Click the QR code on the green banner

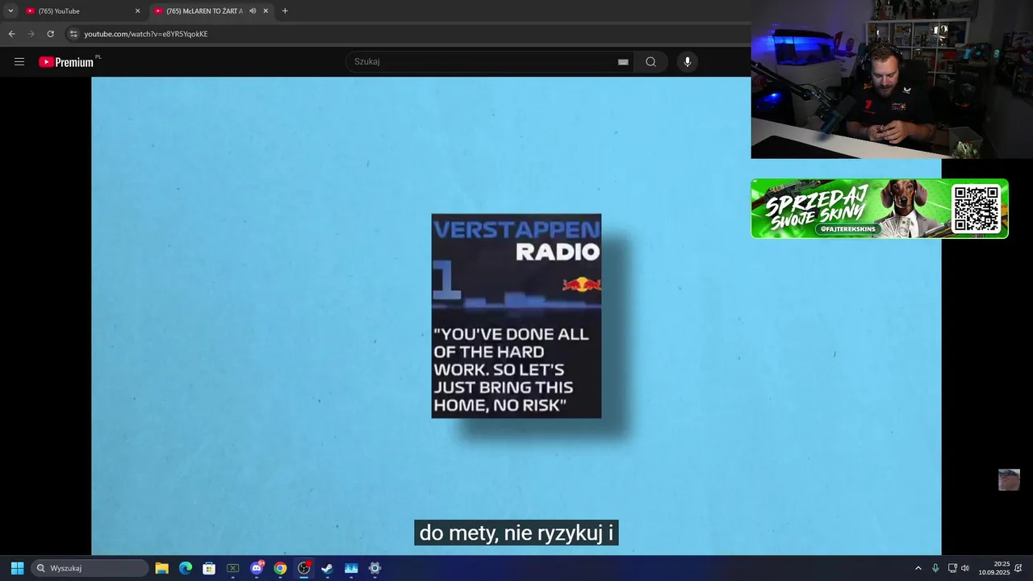click(976, 208)
